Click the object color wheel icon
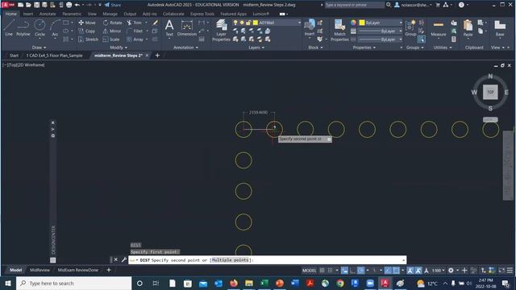The height and width of the screenshot is (290, 516). tap(353, 23)
